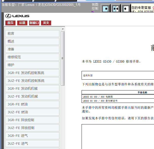
Task: Open the 维修规范 section
Action: tap(32, 57)
